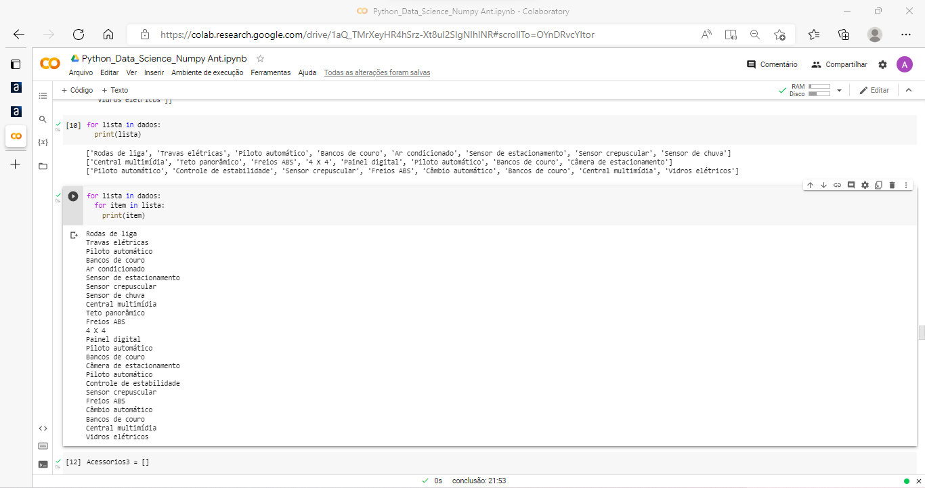Go back in the browser

pyautogui.click(x=19, y=35)
